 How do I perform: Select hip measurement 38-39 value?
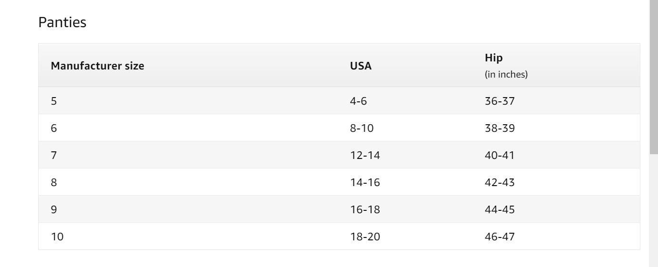tap(499, 128)
